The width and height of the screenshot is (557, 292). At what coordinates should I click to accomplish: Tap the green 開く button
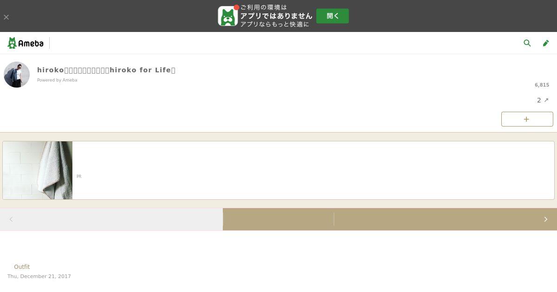pyautogui.click(x=332, y=16)
